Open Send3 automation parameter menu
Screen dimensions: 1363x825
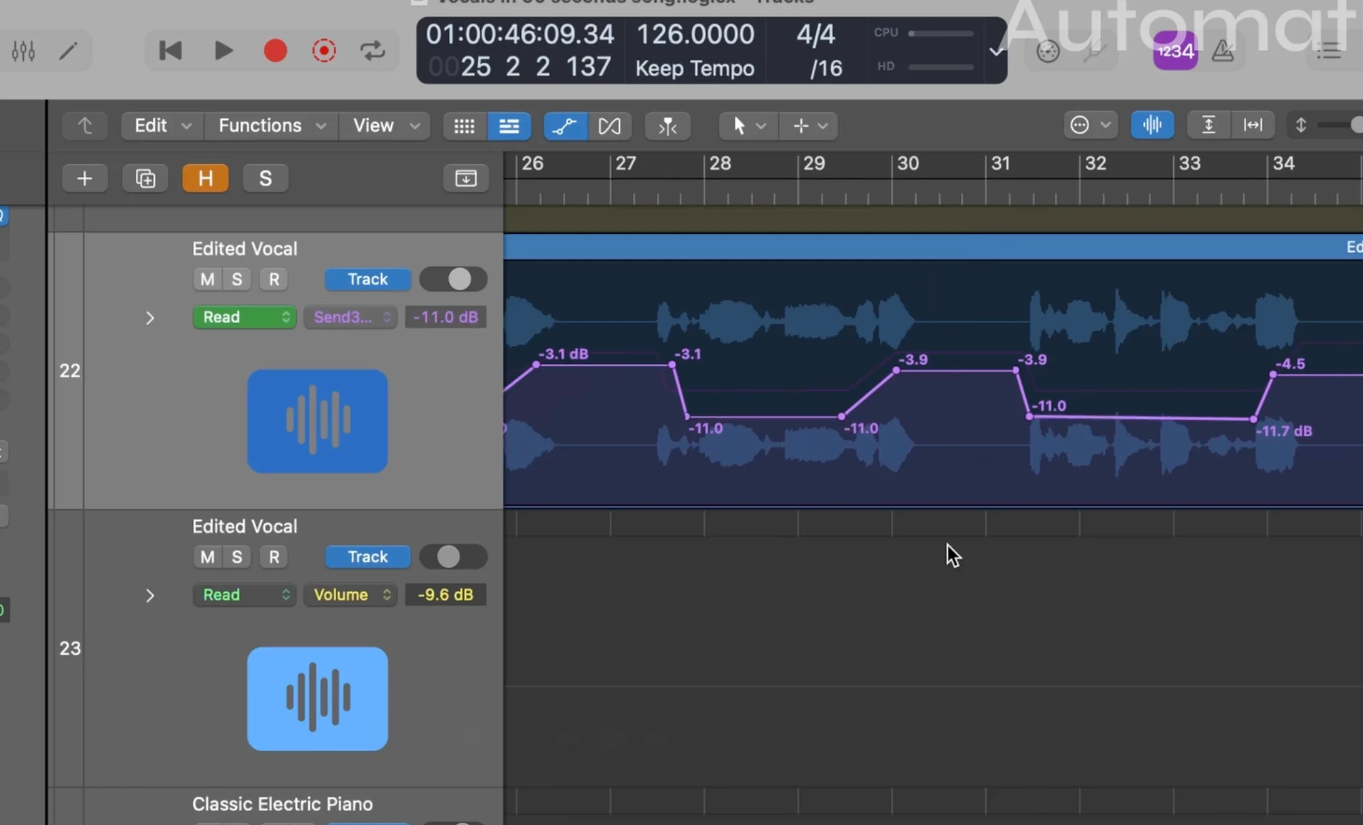(351, 317)
